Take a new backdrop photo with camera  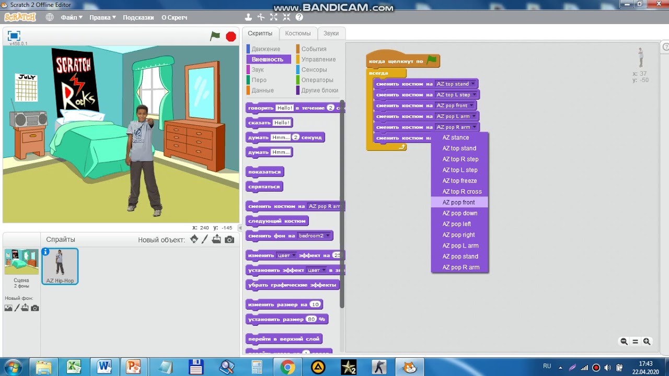click(35, 308)
